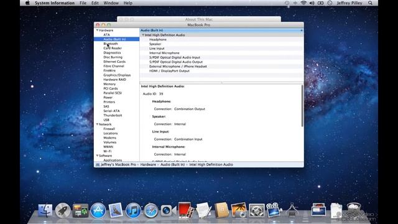Launch iTunes from the Dock
398x224 pixels.
click(x=133, y=210)
